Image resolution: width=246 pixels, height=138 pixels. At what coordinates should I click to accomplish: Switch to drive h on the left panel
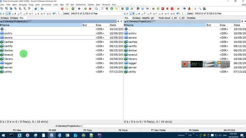pyautogui.click(x=26, y=14)
